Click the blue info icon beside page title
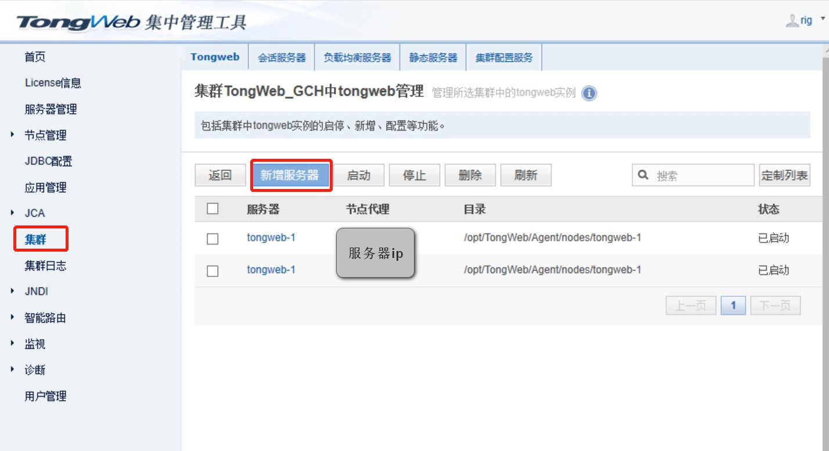The width and height of the screenshot is (829, 451). point(589,93)
